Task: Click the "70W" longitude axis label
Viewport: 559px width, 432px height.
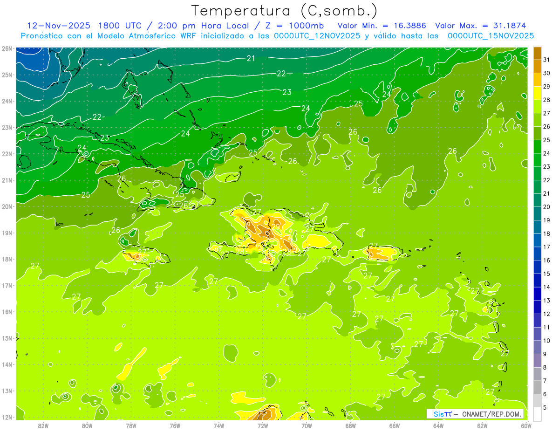Action: [307, 425]
